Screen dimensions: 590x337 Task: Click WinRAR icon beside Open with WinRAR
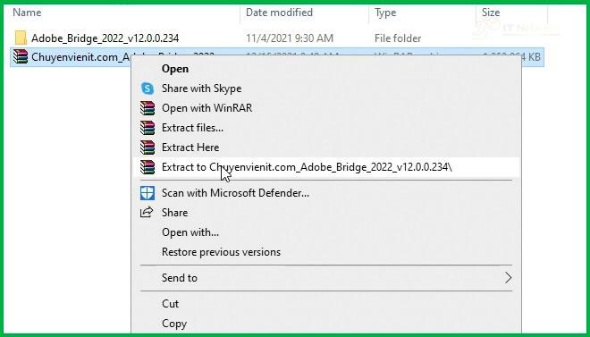tap(147, 108)
